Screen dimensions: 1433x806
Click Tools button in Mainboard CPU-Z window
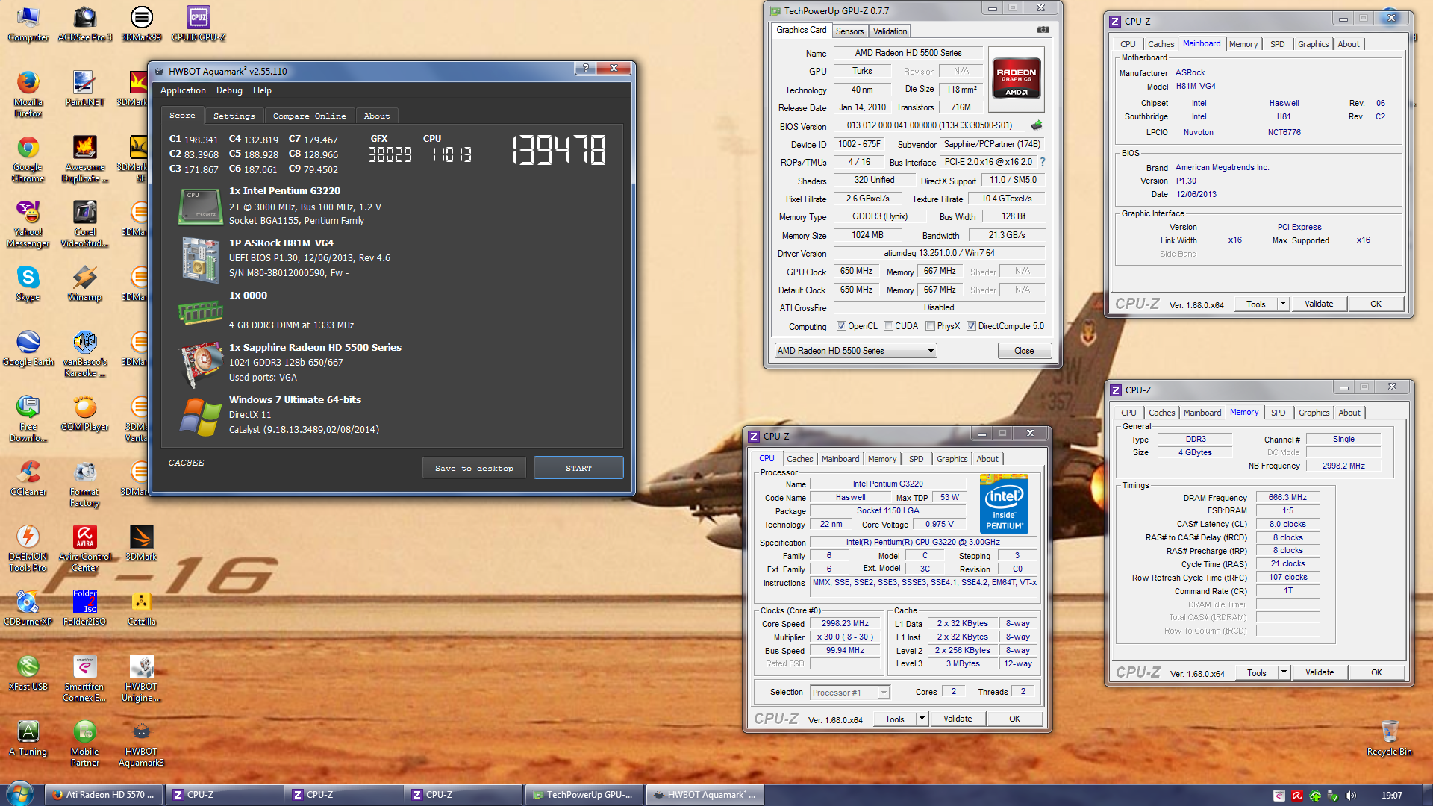point(1256,304)
